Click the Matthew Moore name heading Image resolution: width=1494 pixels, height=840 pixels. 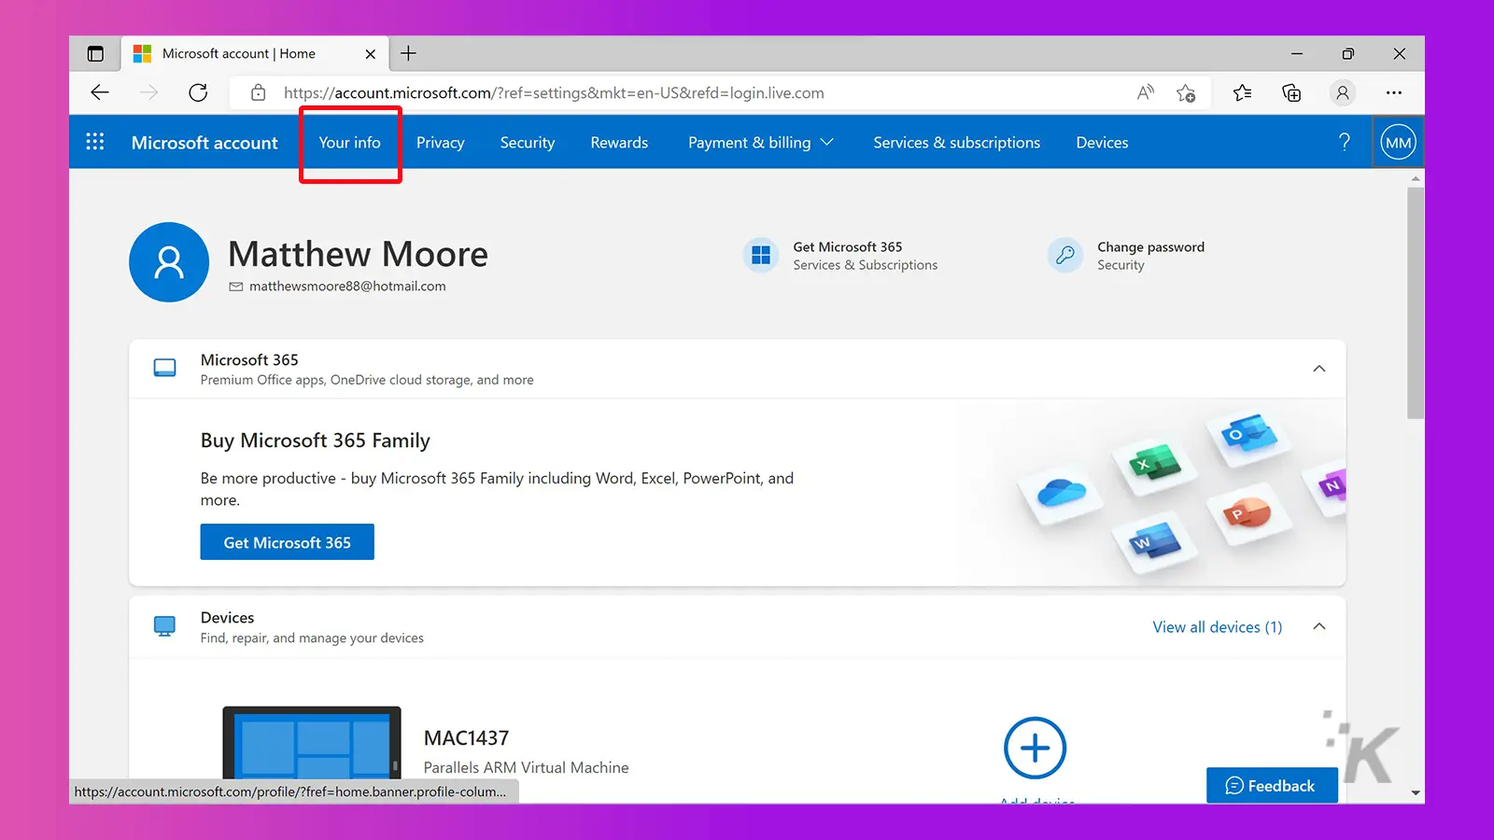[358, 254]
